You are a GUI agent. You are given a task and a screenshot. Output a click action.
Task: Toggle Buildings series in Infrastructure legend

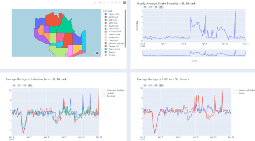coord(108,96)
